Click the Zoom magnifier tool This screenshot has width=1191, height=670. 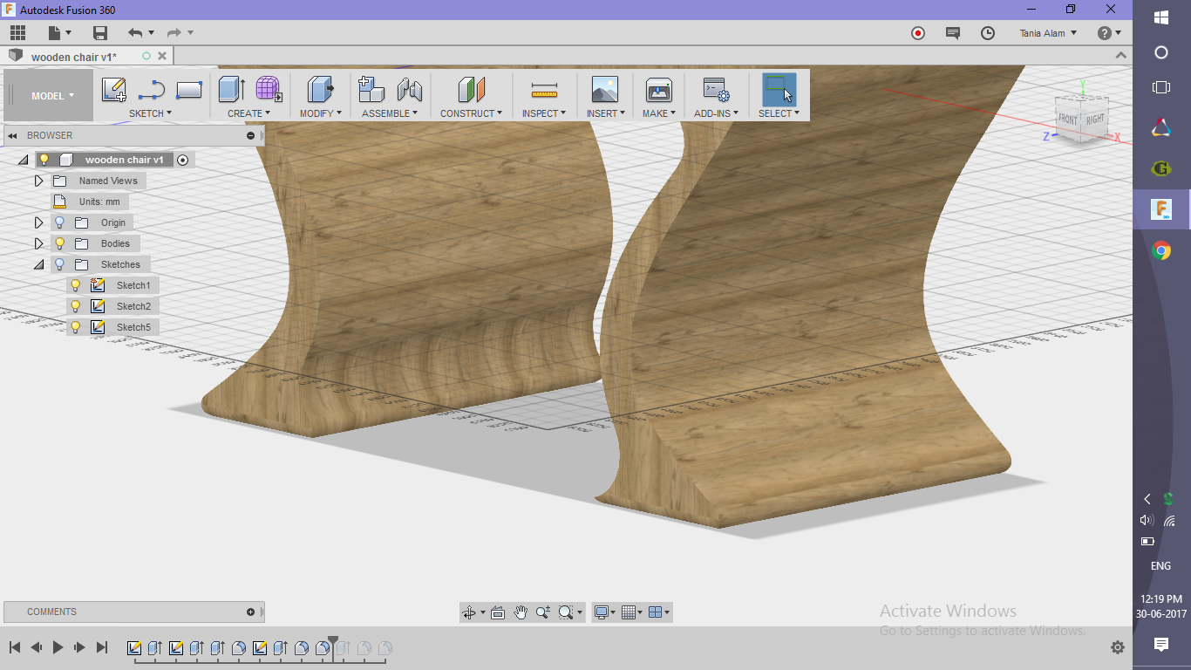(543, 612)
